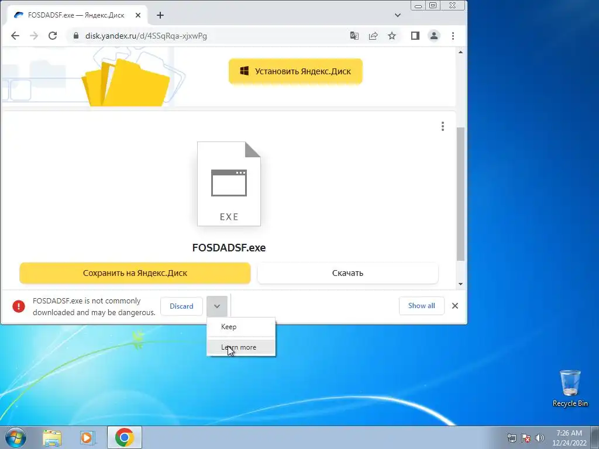Screen dimensions: 599x449
Task: Click the yellow folders illustration
Action: pyautogui.click(x=125, y=82)
